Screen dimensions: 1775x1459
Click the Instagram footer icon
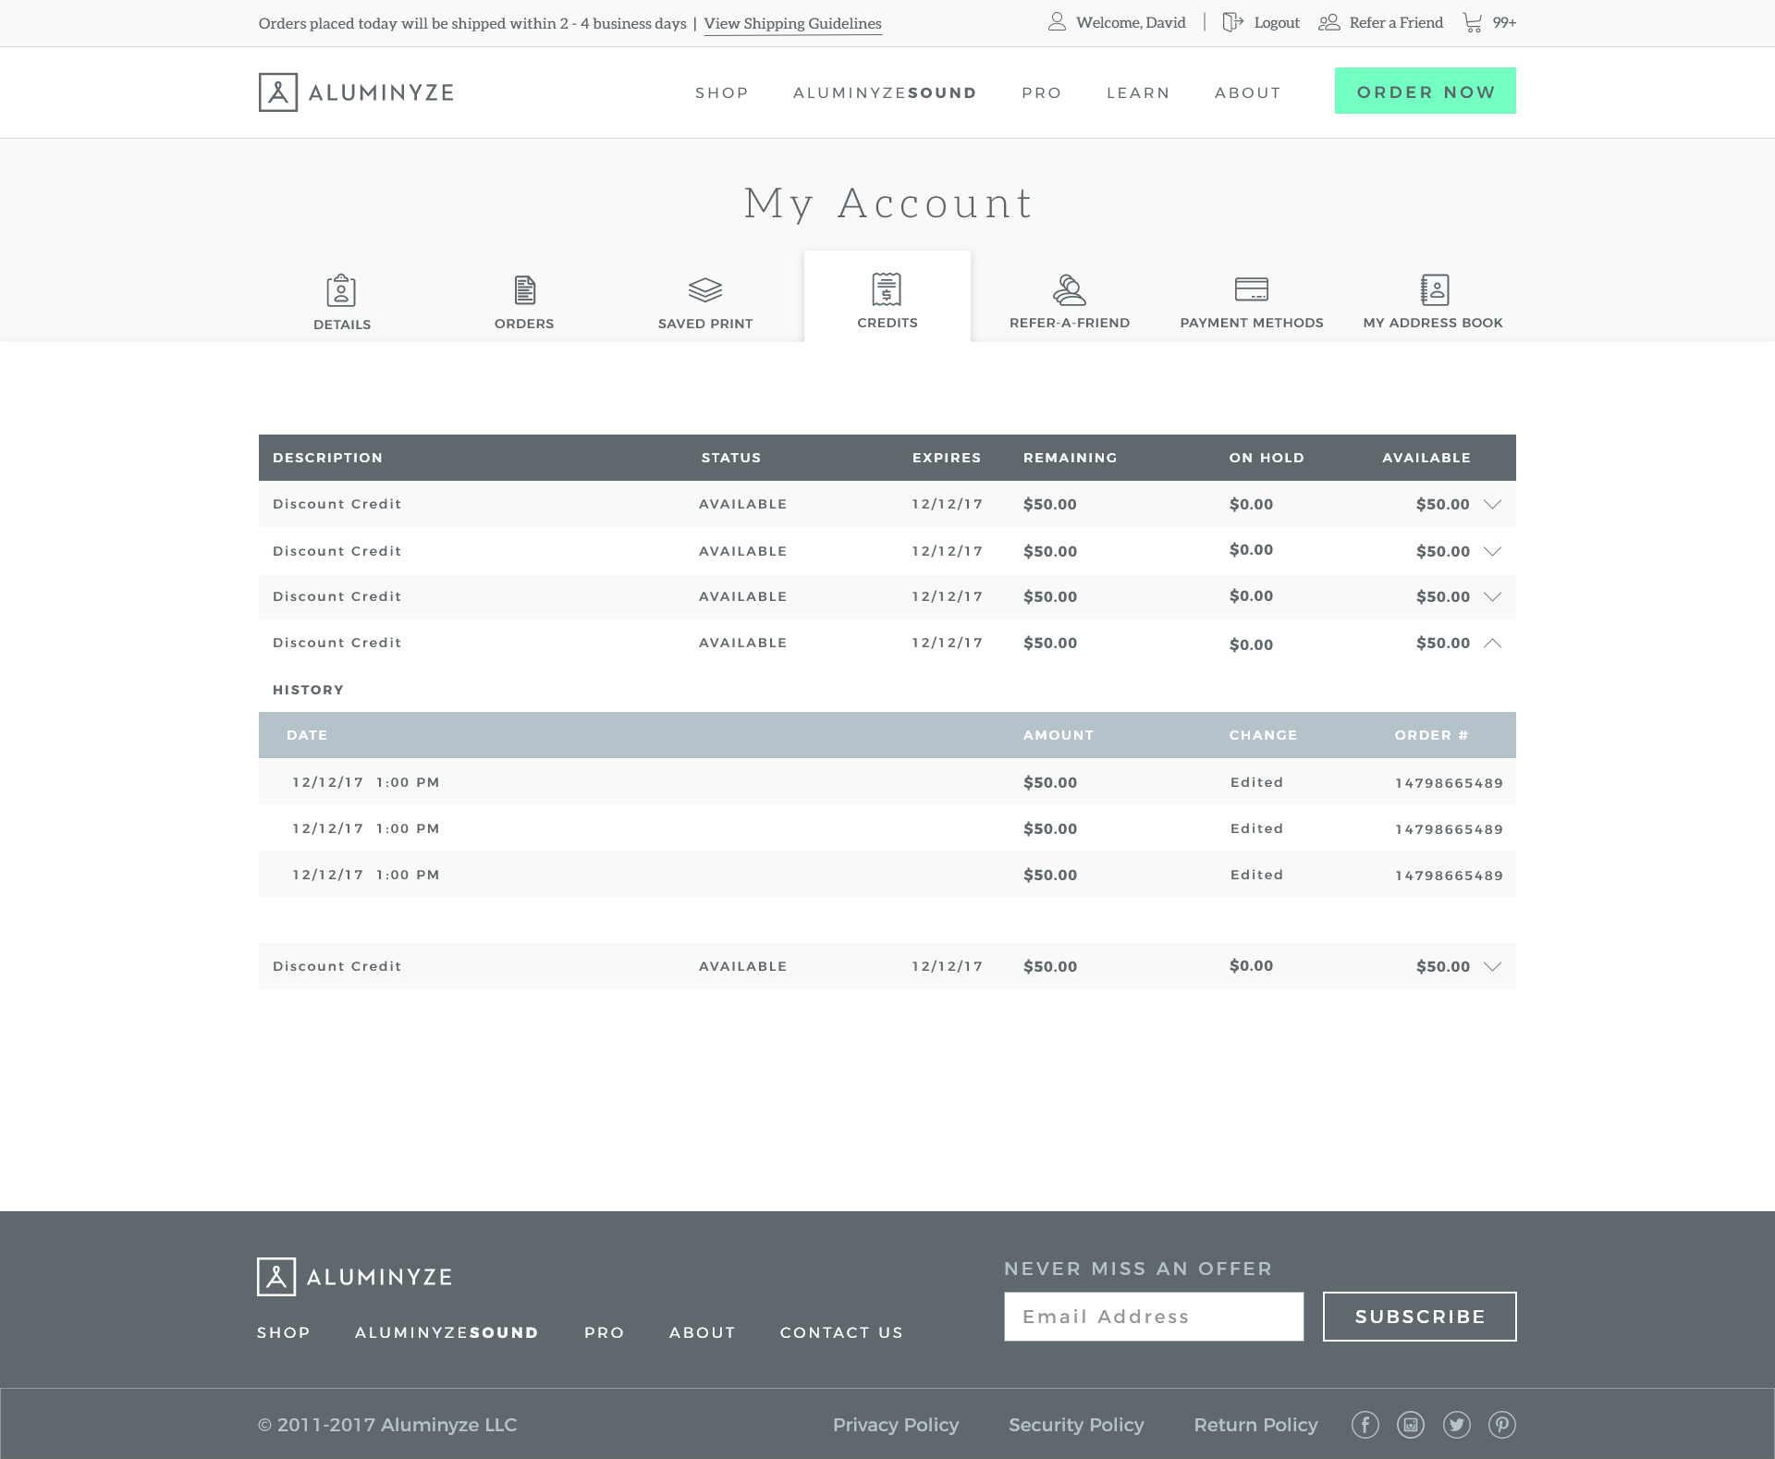pyautogui.click(x=1411, y=1425)
